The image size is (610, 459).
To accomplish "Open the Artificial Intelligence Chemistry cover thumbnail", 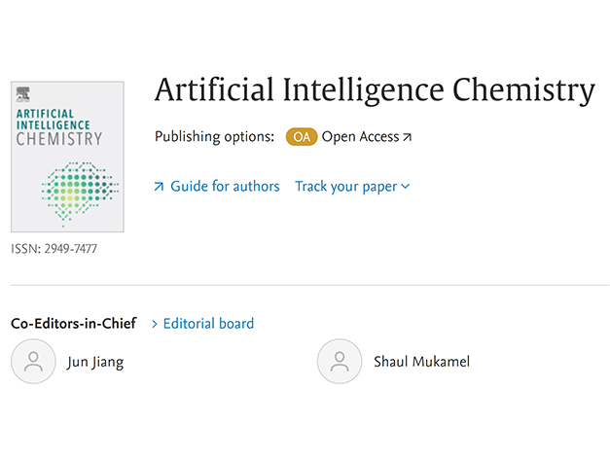I will click(68, 157).
